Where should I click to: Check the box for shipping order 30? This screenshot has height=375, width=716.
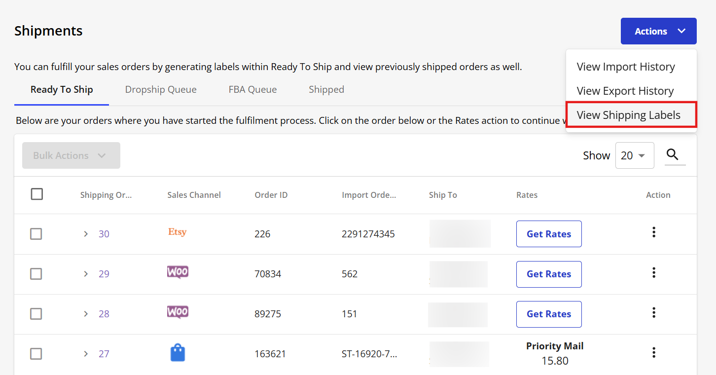(36, 234)
